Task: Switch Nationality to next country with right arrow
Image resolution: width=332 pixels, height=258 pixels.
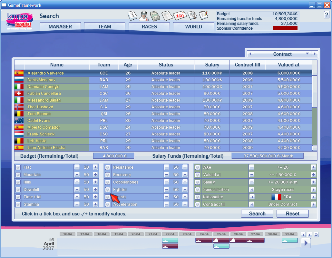Action: click(313, 197)
